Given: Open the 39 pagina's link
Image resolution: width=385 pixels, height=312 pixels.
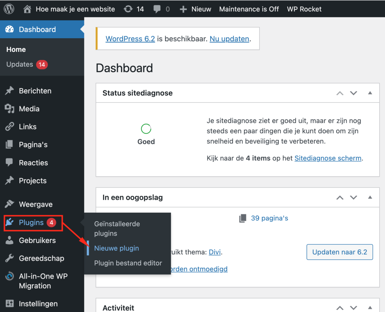Looking at the screenshot, I should coord(269,218).
